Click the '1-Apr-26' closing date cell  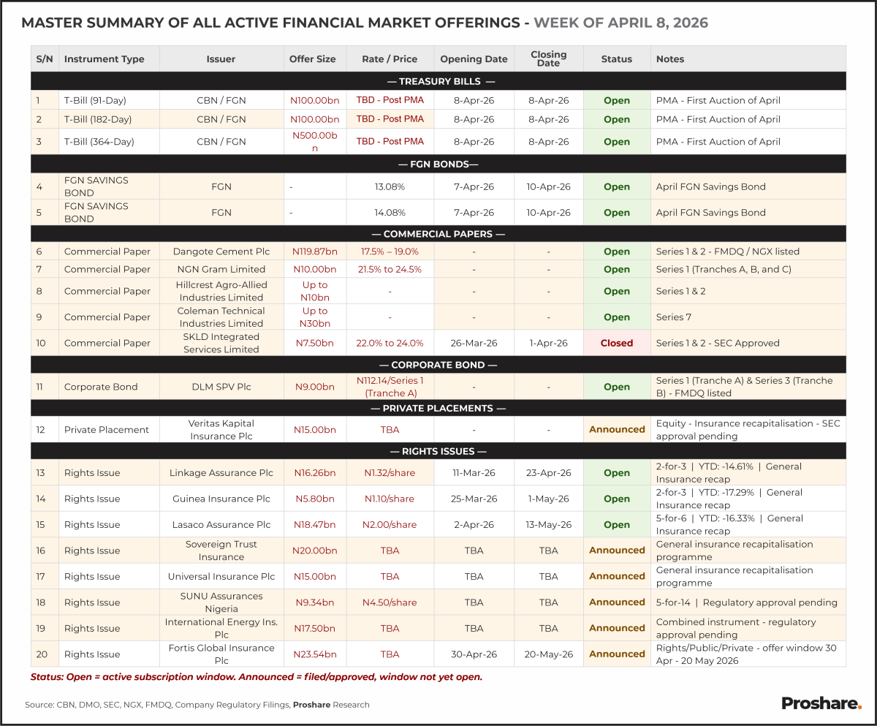click(x=548, y=343)
